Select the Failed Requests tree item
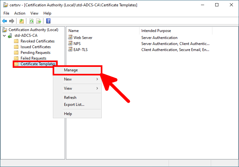The image size is (239, 167). tap(33, 58)
